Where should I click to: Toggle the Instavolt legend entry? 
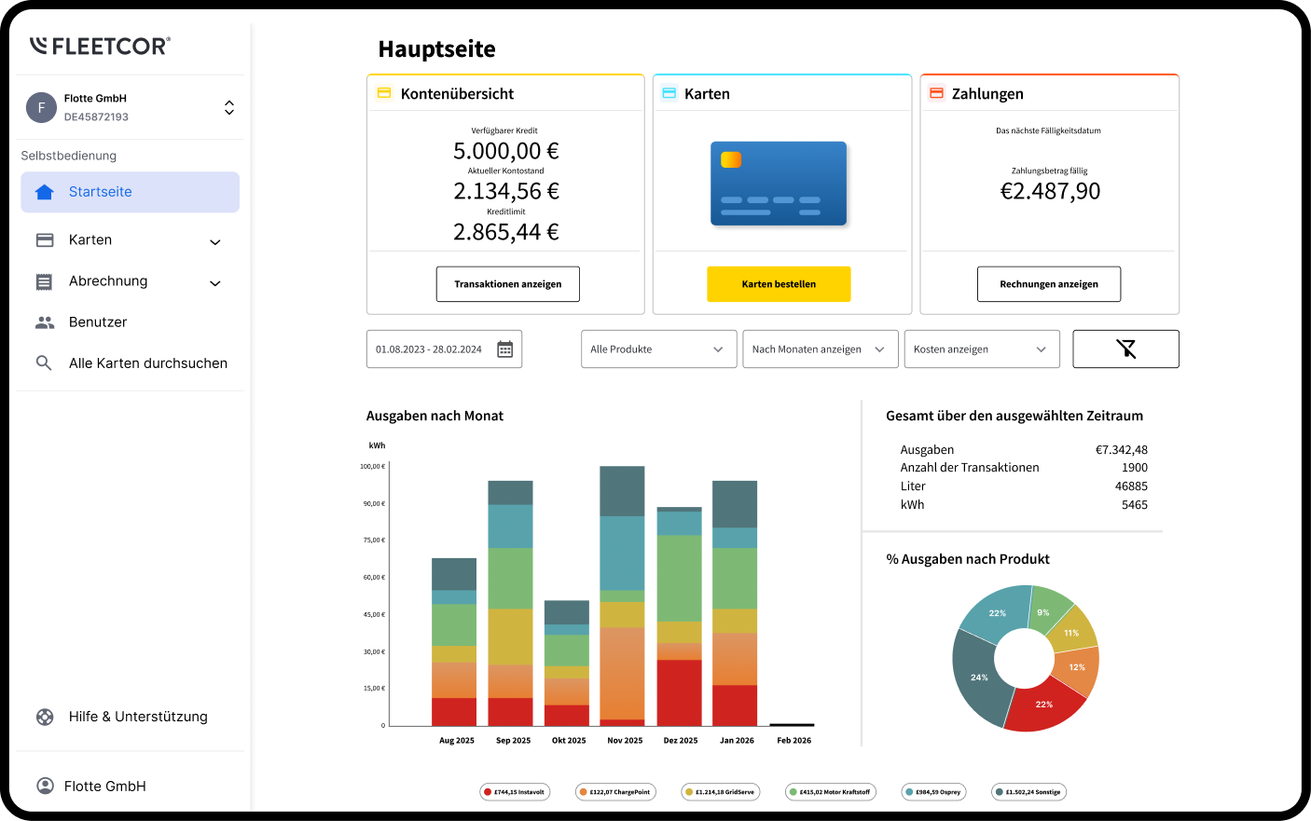pyautogui.click(x=515, y=791)
